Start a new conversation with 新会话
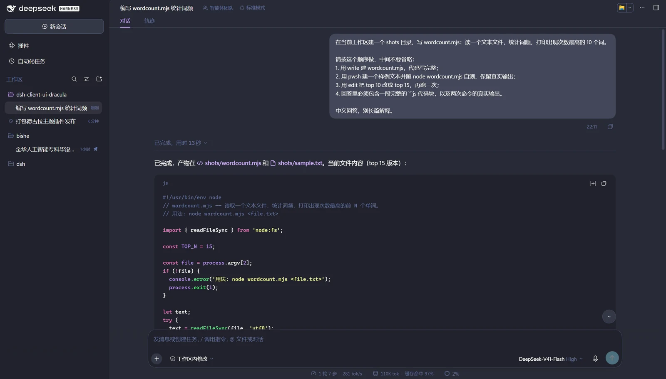This screenshot has height=379, width=666. tap(54, 26)
